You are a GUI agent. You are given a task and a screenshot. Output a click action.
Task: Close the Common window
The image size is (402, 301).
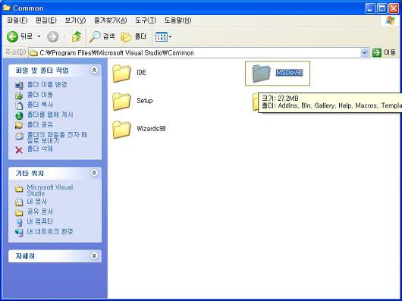click(x=394, y=8)
